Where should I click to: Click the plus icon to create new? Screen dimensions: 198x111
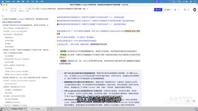(188, 10)
